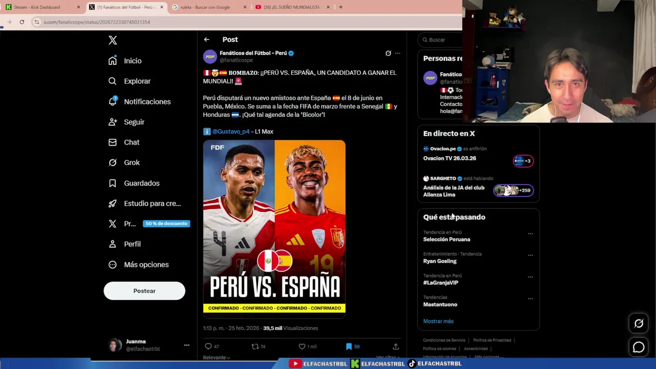
Task: Open #LaGranjaVIP trend
Action: tap(441, 283)
